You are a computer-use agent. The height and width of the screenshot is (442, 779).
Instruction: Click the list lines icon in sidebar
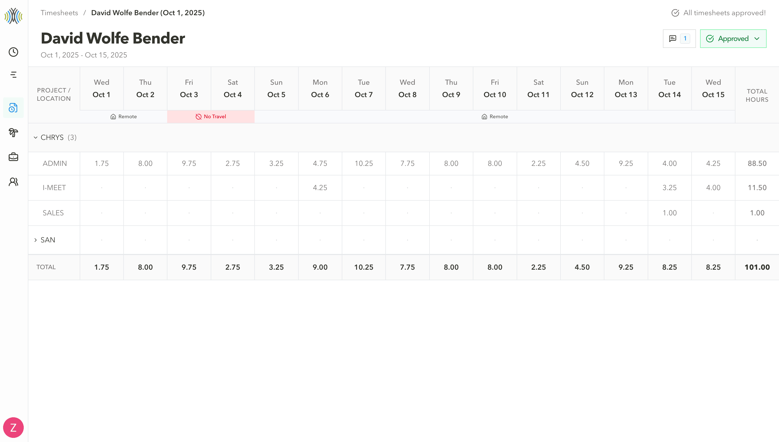pyautogui.click(x=13, y=75)
